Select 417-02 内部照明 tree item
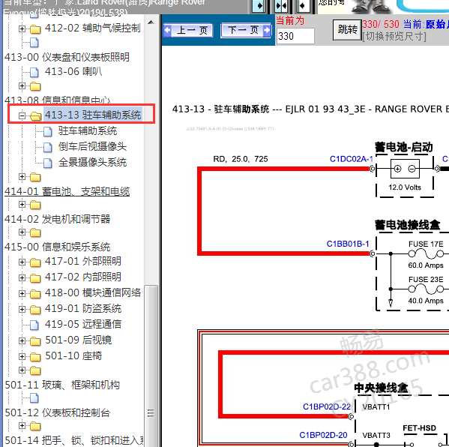Viewport: 449px width, 447px height. point(83,277)
